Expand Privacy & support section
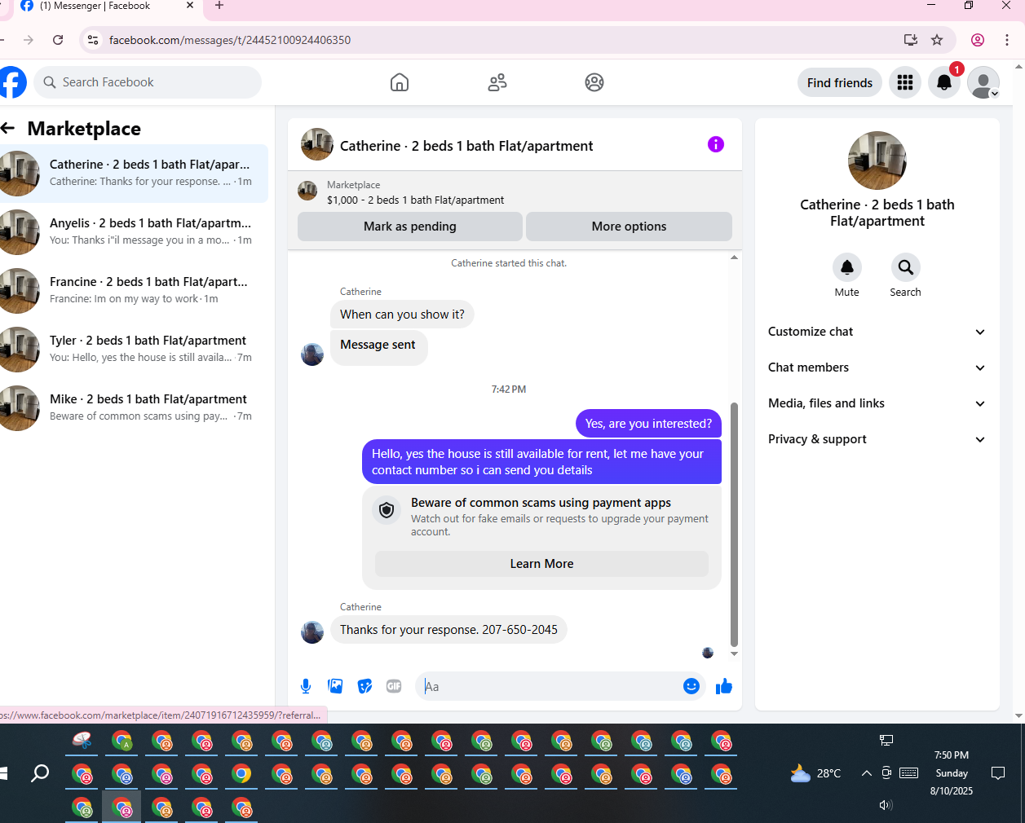This screenshot has height=823, width=1025. tap(877, 439)
